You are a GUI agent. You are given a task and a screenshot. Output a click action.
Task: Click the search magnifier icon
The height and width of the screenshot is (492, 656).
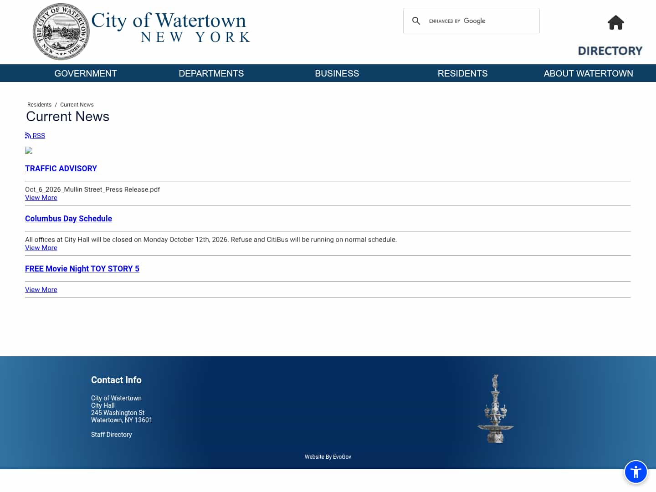[416, 21]
